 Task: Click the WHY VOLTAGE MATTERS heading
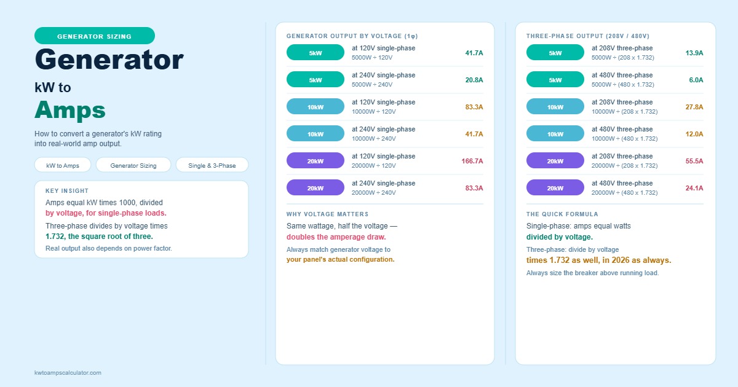pos(327,214)
